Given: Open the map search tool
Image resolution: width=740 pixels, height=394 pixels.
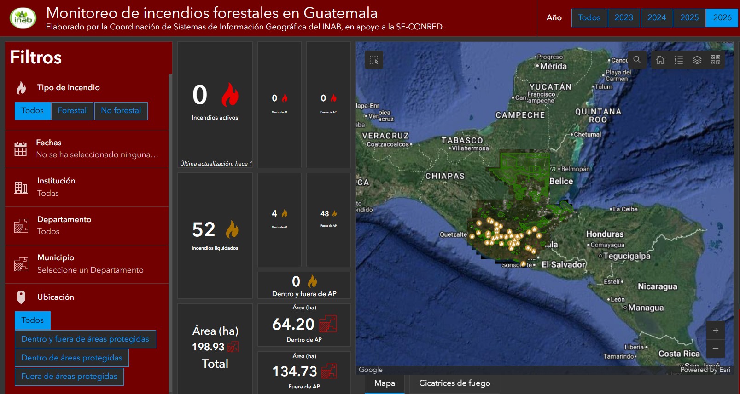Looking at the screenshot, I should click(637, 60).
